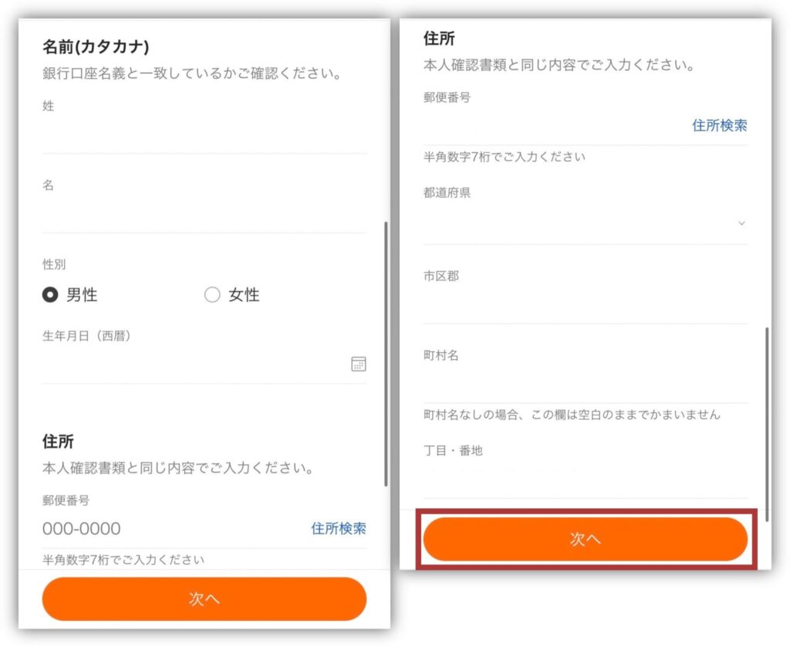Select the empty 女性 radio circle
The height and width of the screenshot is (647, 790).
[x=212, y=295]
